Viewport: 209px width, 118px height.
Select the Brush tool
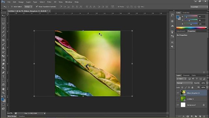click(3, 44)
